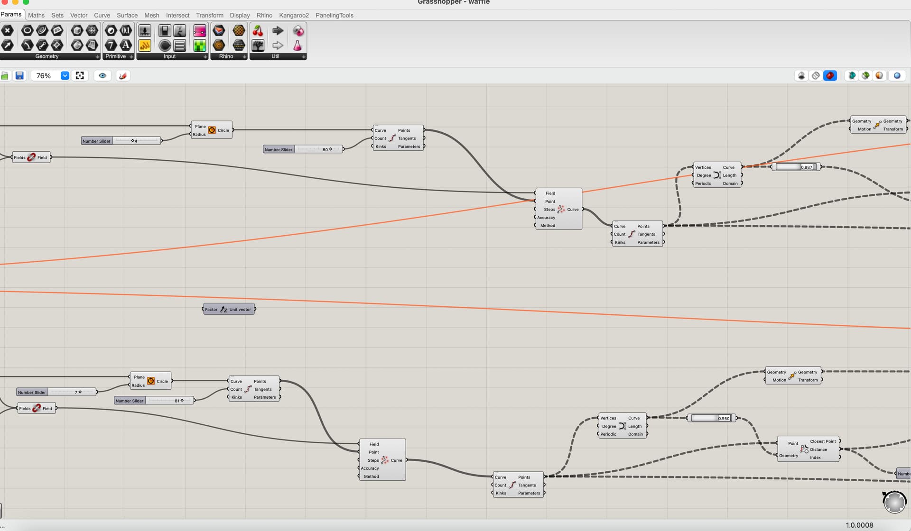
Task: Click the orange spiral icon in Rhino panel
Action: [x=219, y=45]
